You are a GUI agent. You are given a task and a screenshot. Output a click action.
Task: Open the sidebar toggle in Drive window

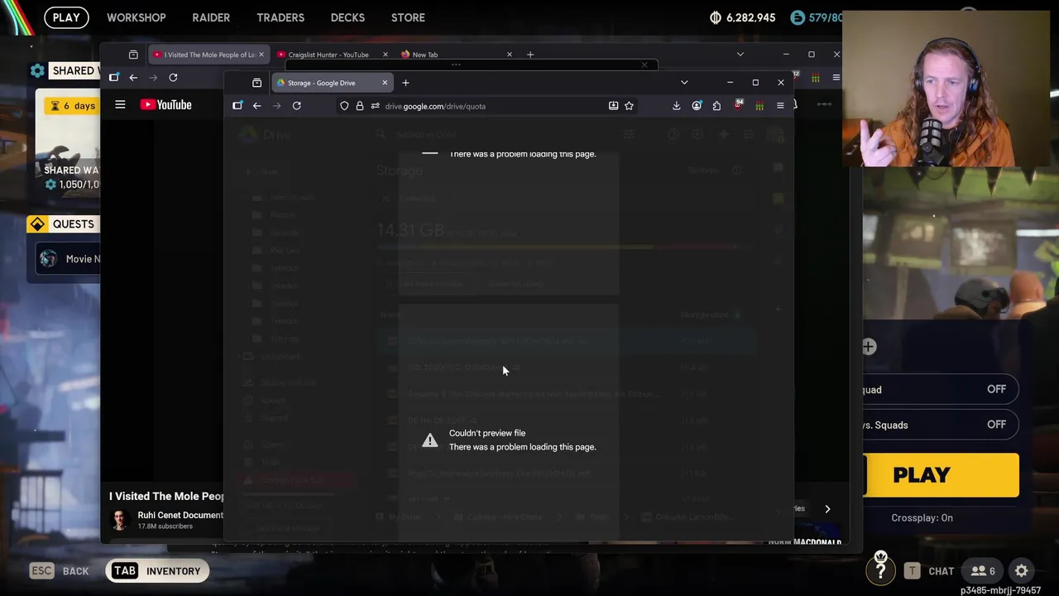[237, 105]
